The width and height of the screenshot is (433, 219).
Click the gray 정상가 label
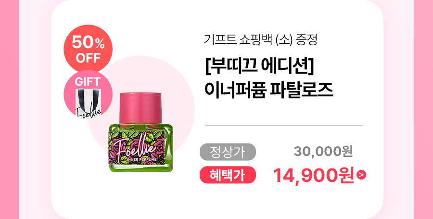[228, 152]
